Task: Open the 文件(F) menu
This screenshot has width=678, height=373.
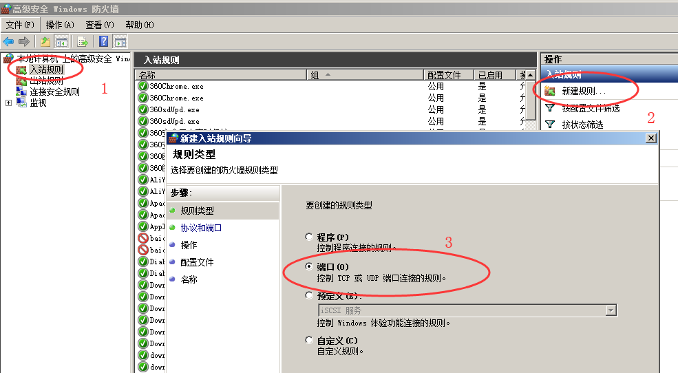Action: 20,25
